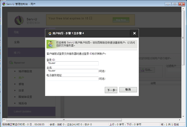Screen dimensions: 187x127
Task: Click the horizontal scrollbar right arrow
Action: (x=180, y=120)
